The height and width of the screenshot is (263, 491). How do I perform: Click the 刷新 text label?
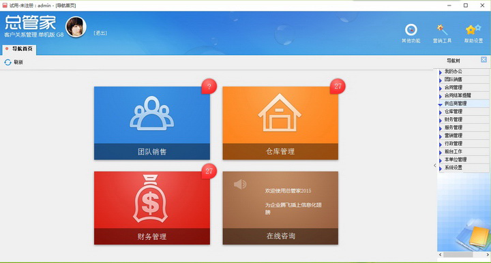tap(18, 63)
